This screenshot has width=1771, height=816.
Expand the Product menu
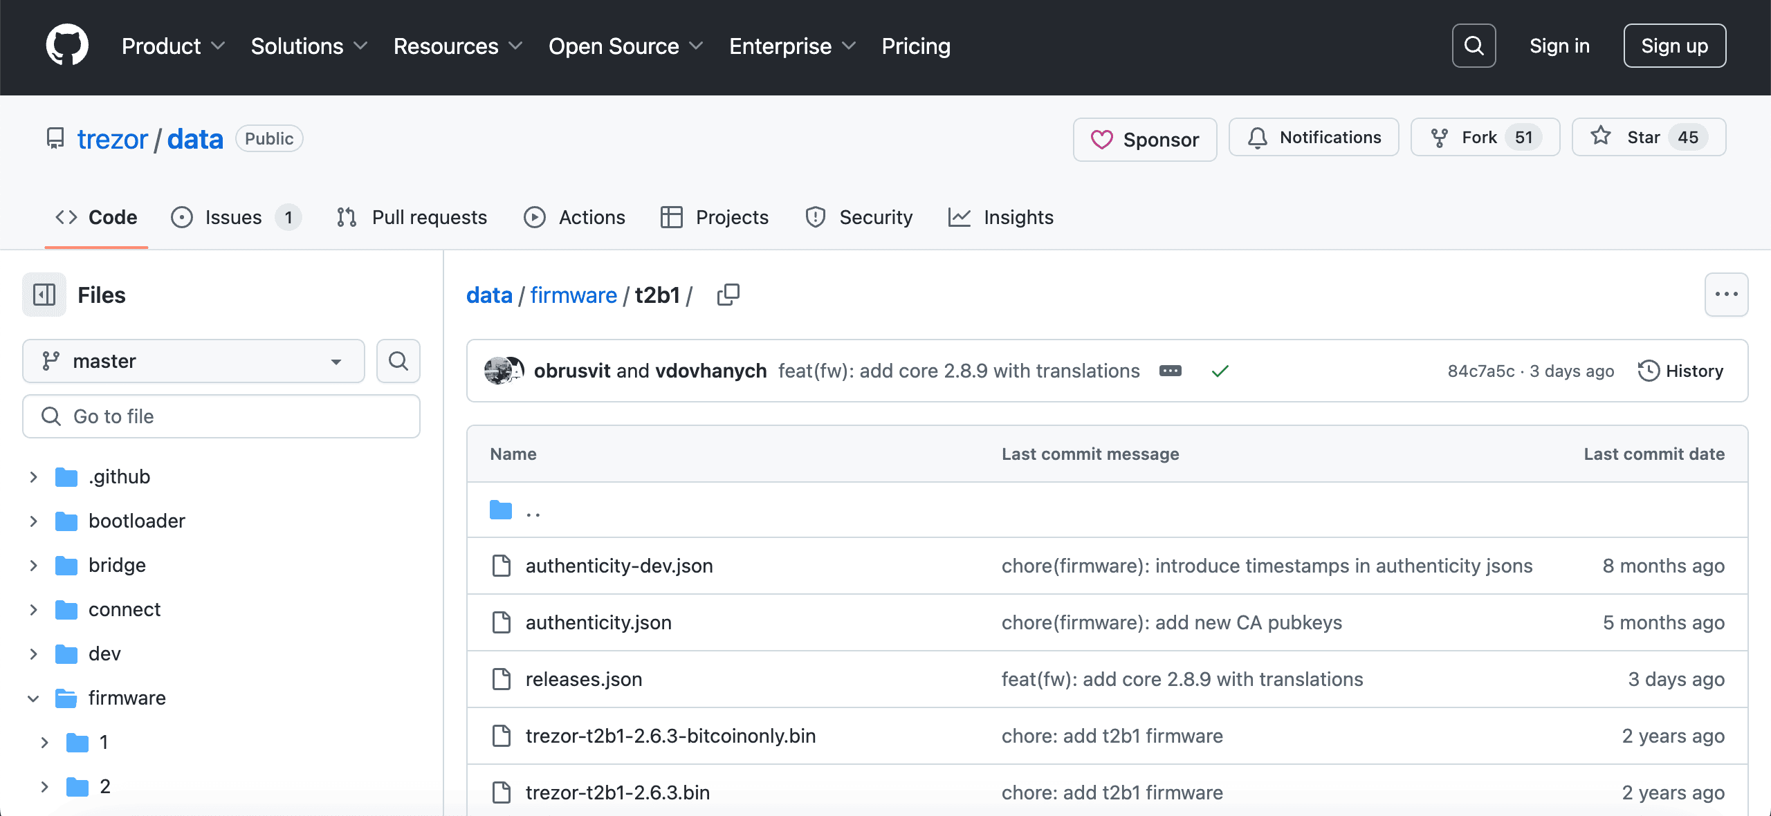(173, 46)
